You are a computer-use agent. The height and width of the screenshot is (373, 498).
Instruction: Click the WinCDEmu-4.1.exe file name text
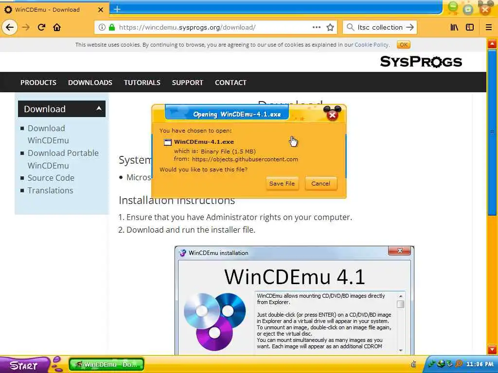point(204,142)
